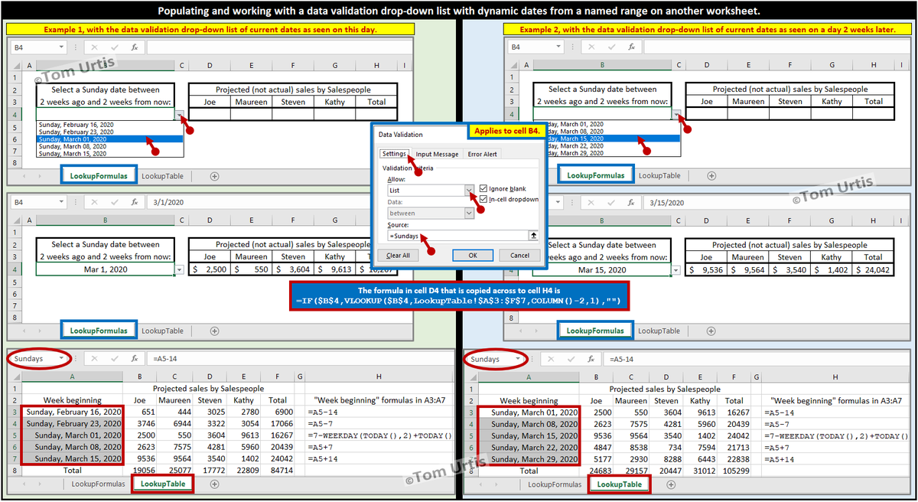Enable the Ignore blank checkbox
The image size is (918, 502).
[x=483, y=188]
